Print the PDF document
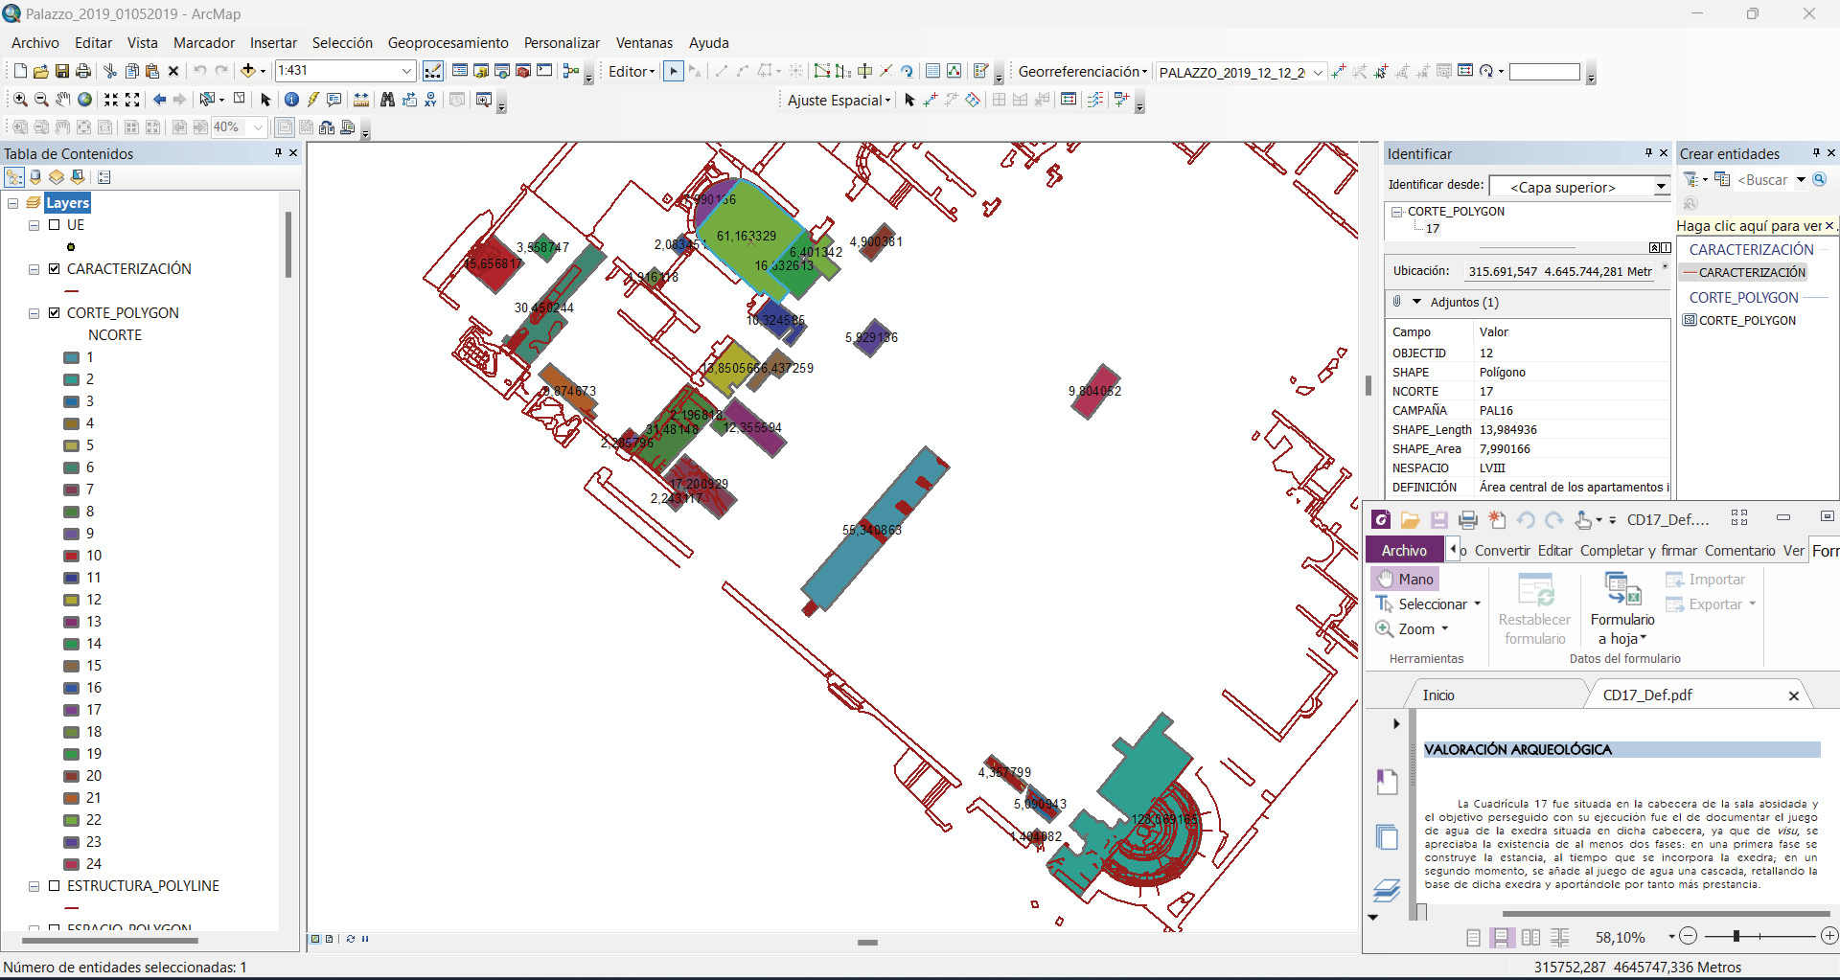Screen dimensions: 1840x980 point(1467,520)
